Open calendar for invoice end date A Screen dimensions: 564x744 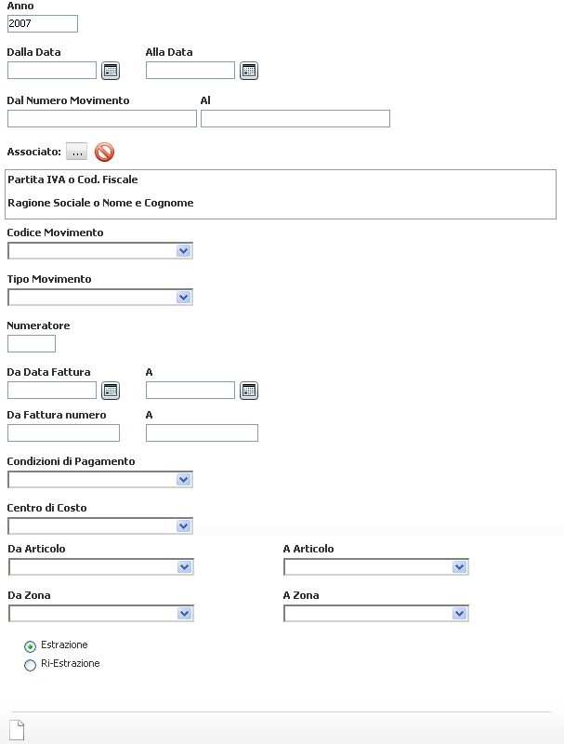coord(249,391)
